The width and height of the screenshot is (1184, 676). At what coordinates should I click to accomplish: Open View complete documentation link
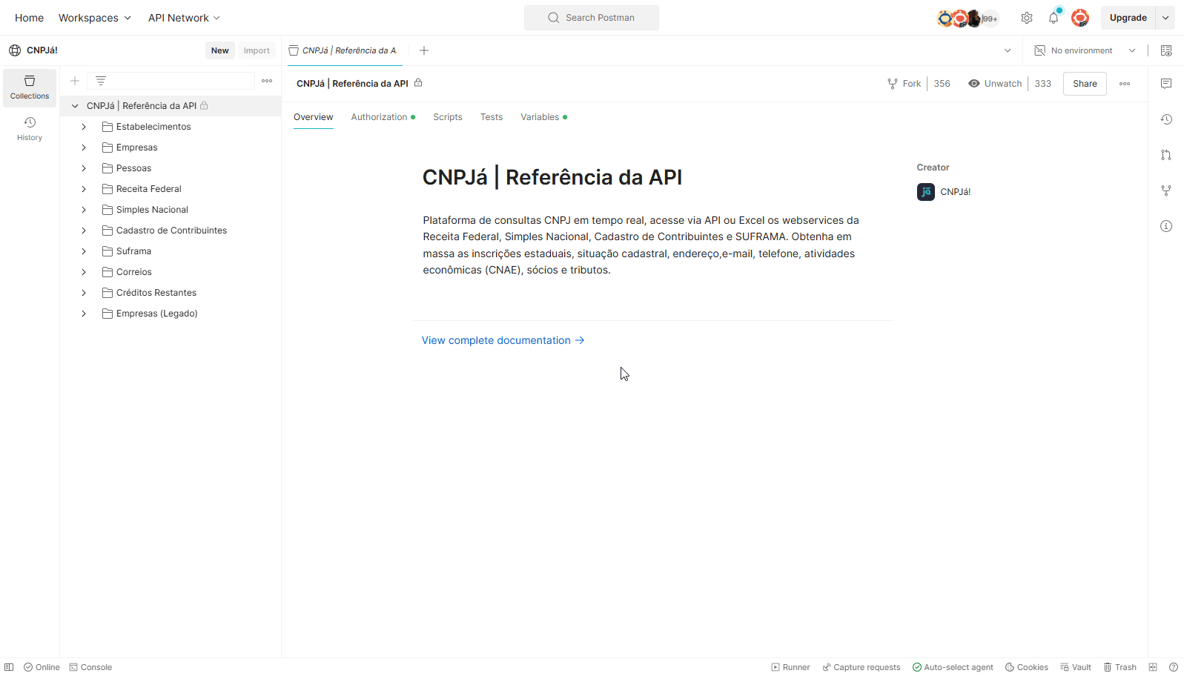503,340
